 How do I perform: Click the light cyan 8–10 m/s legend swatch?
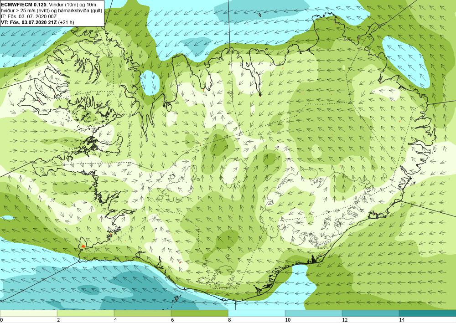(x=256, y=313)
